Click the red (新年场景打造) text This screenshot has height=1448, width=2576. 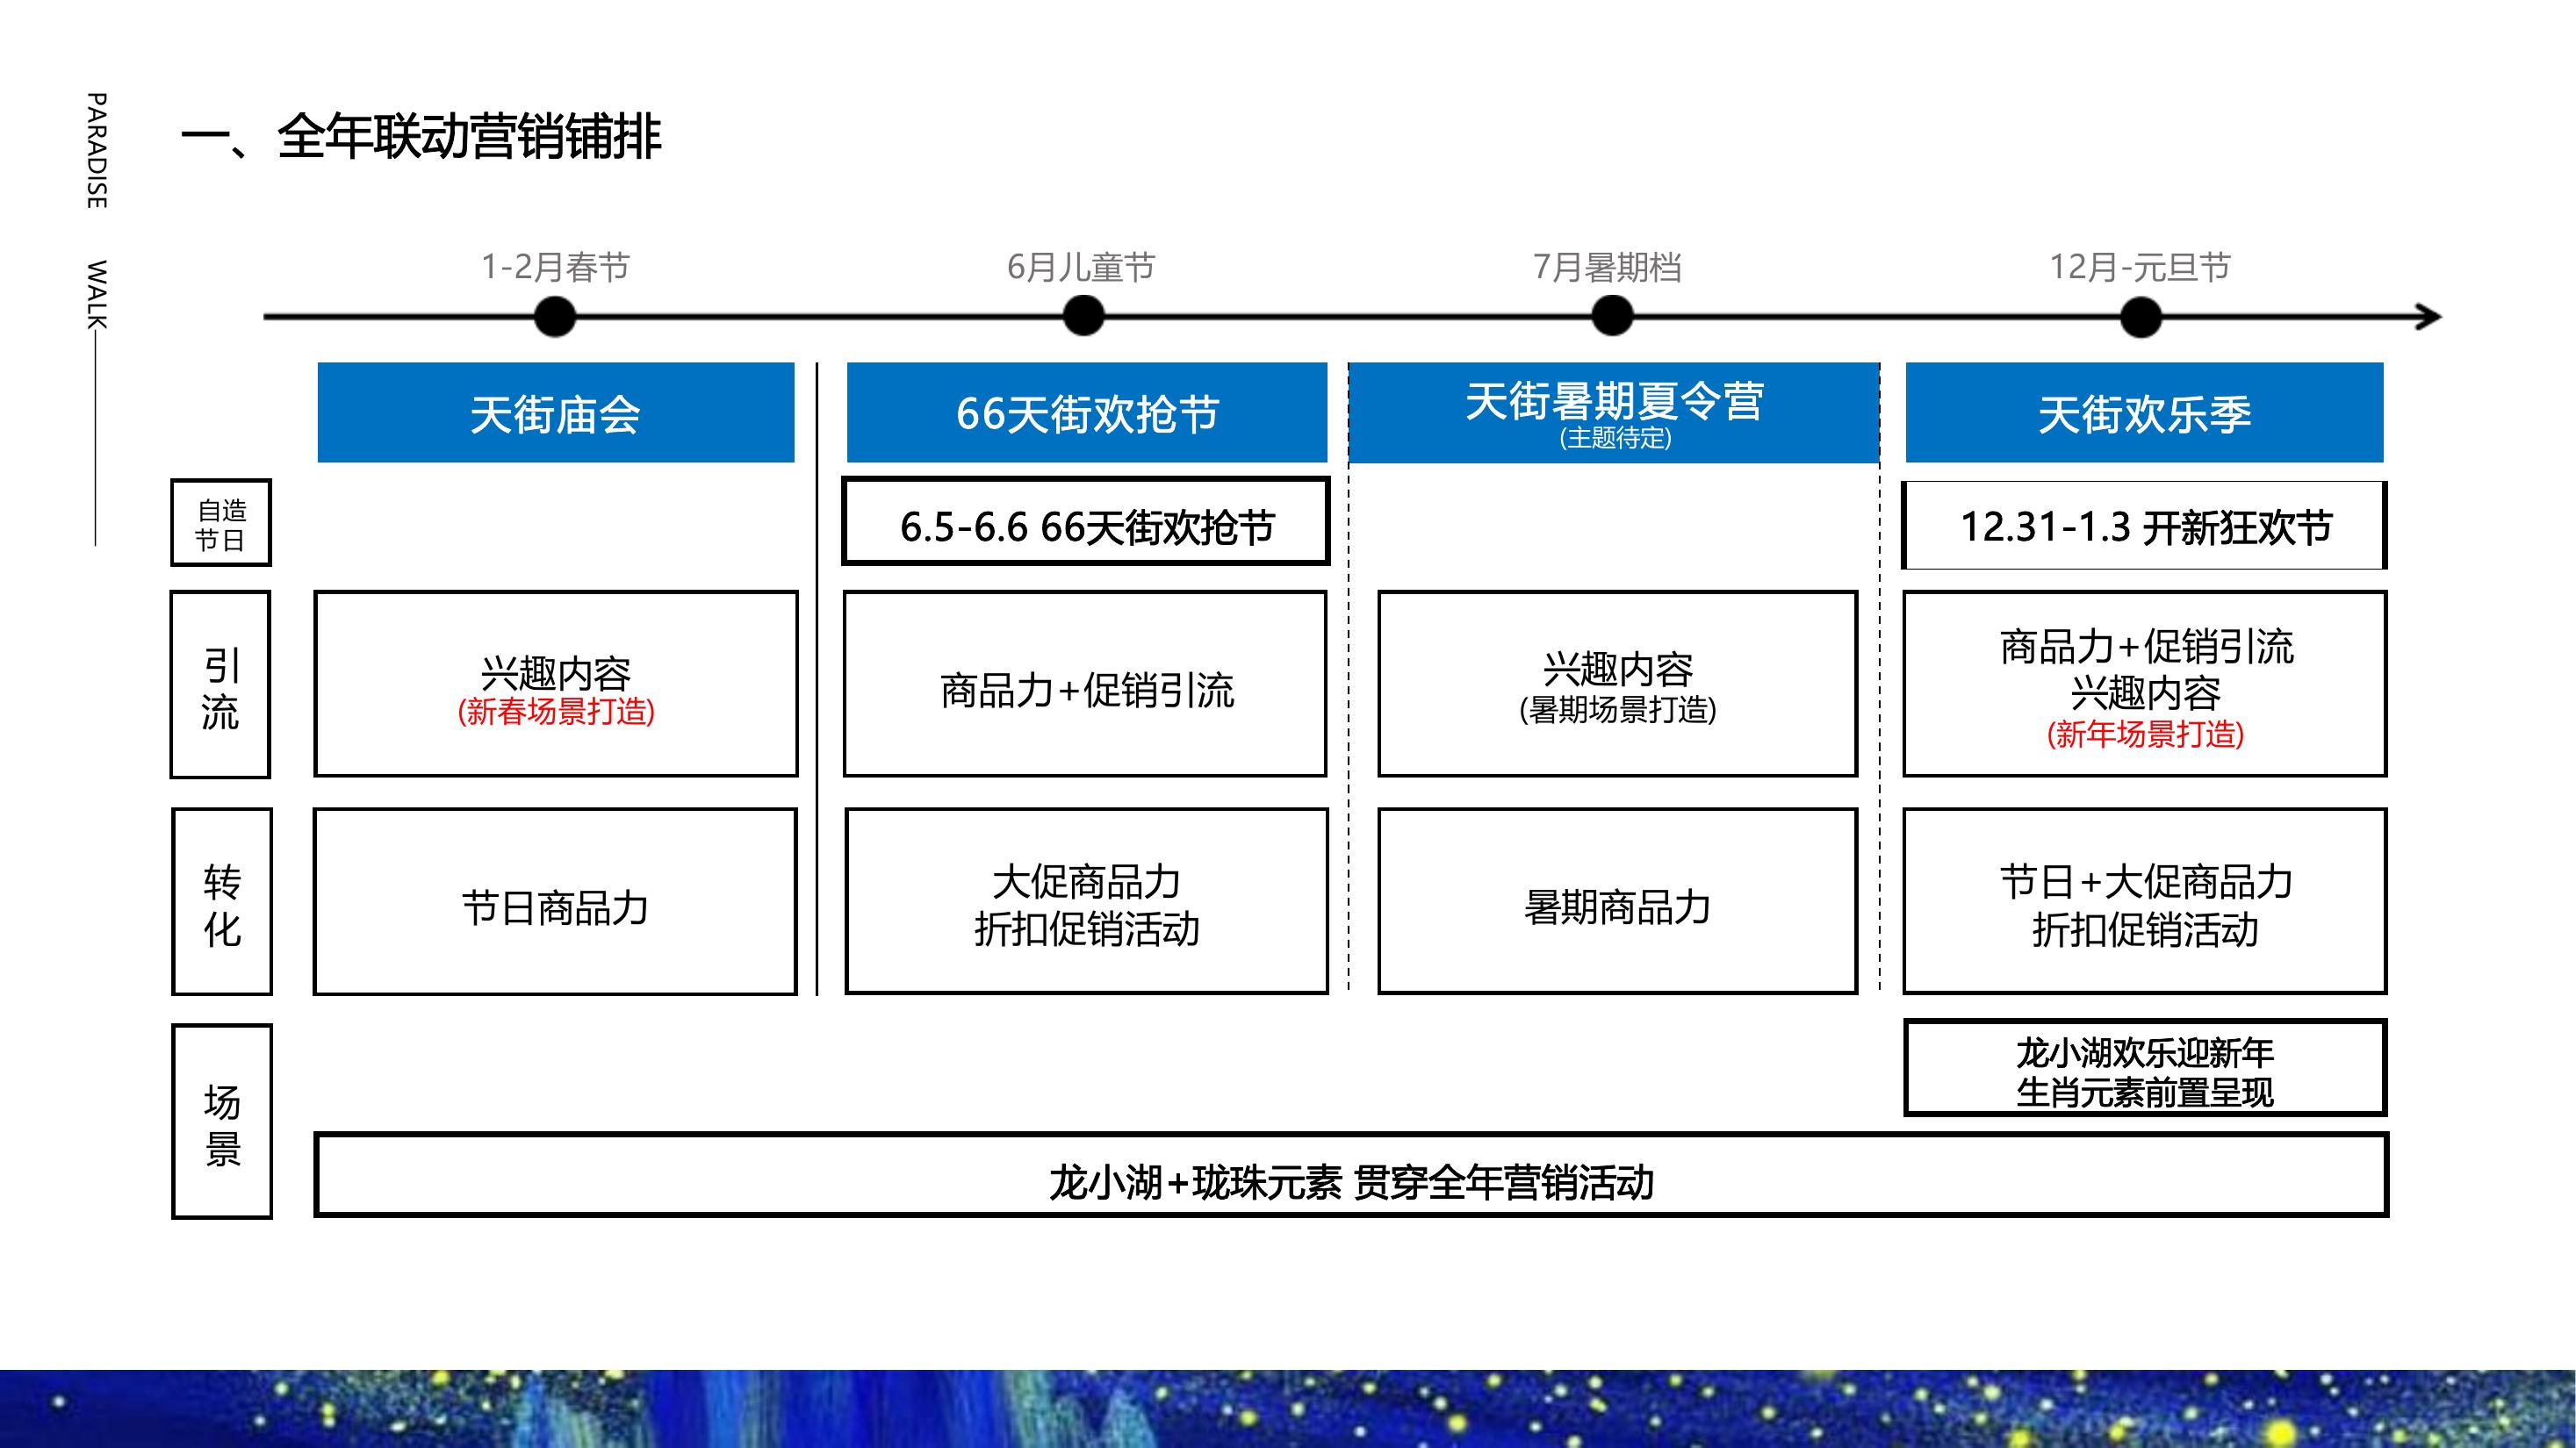tap(2145, 735)
